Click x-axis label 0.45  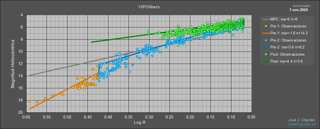pos(88,117)
